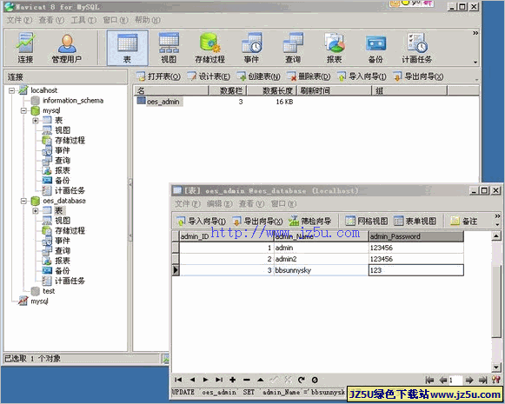
Task: Click 导出向导 in main window toolbar
Action: click(418, 76)
